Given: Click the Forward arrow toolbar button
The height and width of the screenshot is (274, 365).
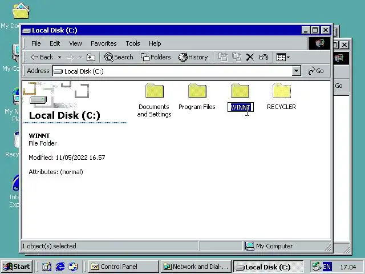Looking at the screenshot, I should click(x=70, y=57).
